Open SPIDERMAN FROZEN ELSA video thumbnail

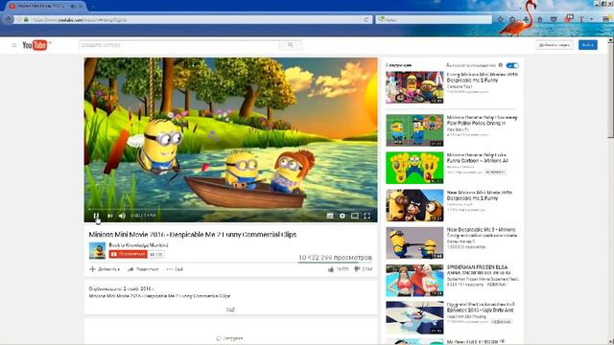pos(414,281)
